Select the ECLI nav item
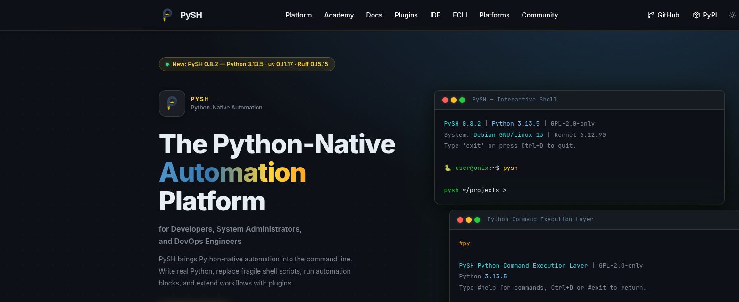 point(460,15)
